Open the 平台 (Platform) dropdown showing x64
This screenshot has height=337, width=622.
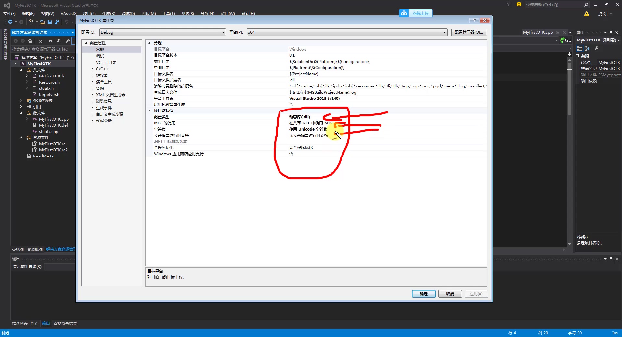click(444, 32)
